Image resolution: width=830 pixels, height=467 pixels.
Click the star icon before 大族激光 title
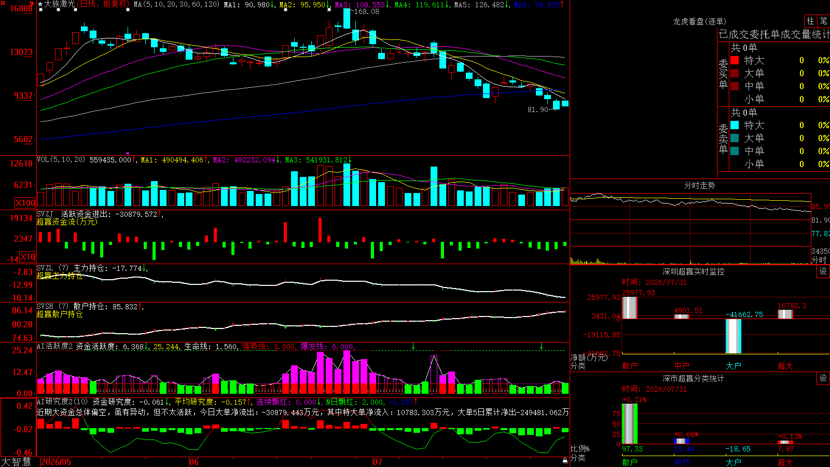[x=40, y=4]
